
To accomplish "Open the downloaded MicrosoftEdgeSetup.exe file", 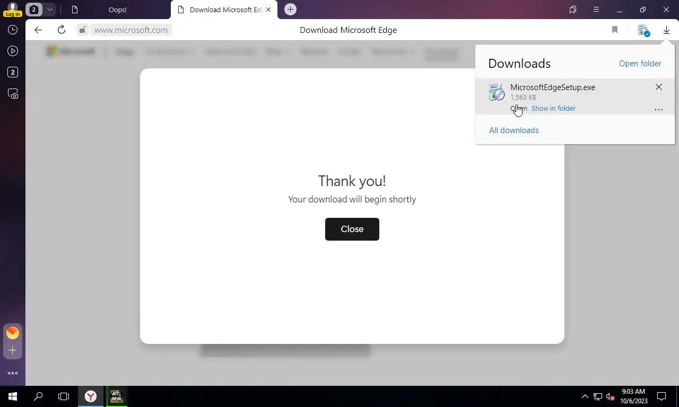I will (x=518, y=108).
